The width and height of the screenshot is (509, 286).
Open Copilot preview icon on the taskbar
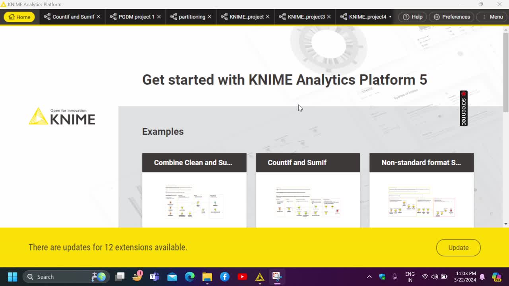[x=496, y=277]
